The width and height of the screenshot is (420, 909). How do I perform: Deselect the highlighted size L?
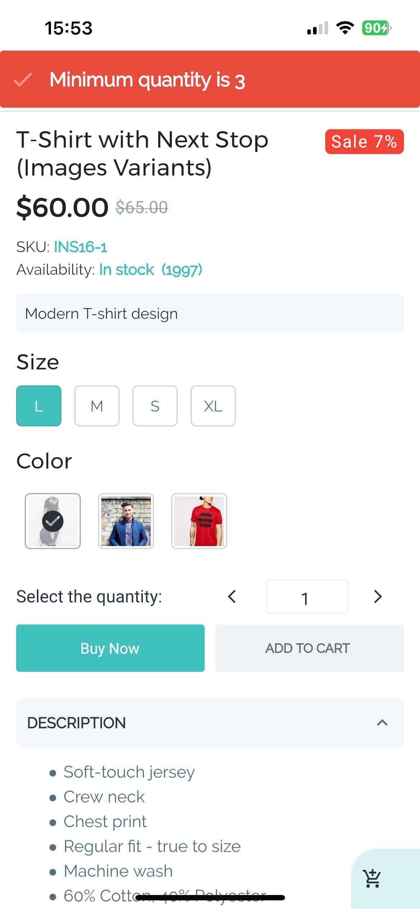tap(38, 406)
